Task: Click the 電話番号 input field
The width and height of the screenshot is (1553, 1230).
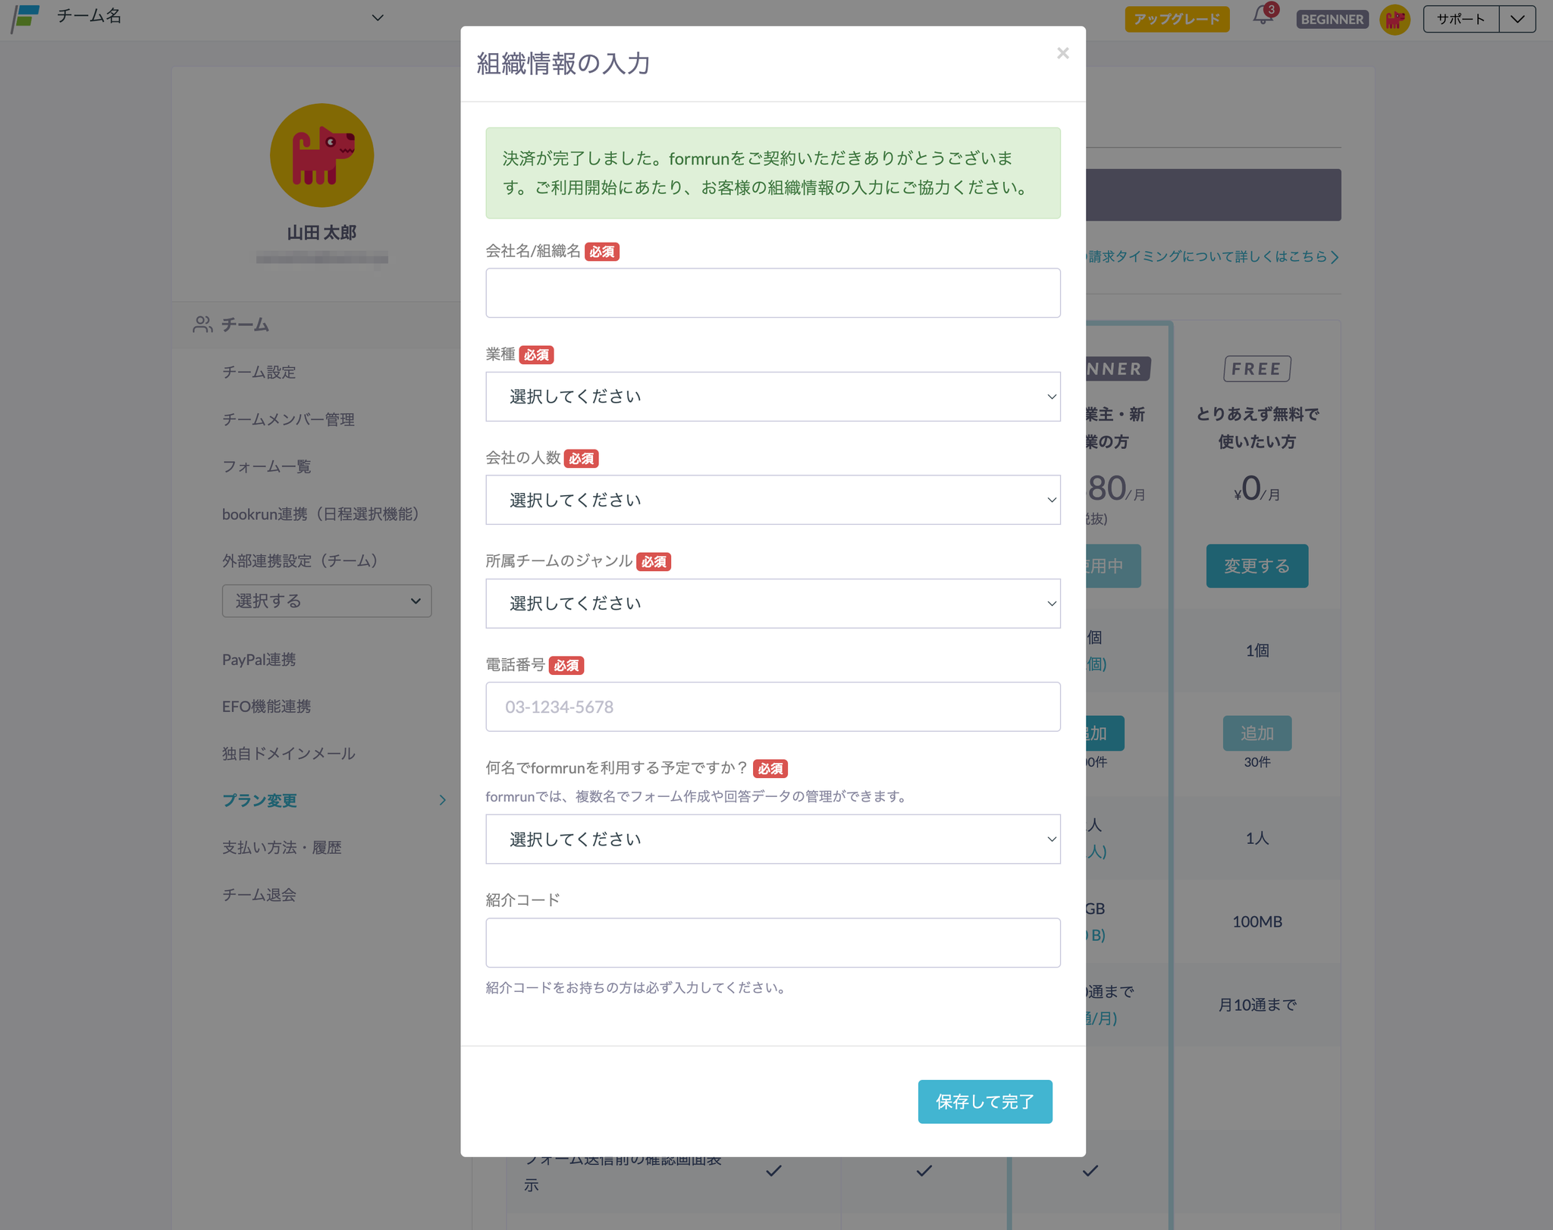Action: (772, 707)
